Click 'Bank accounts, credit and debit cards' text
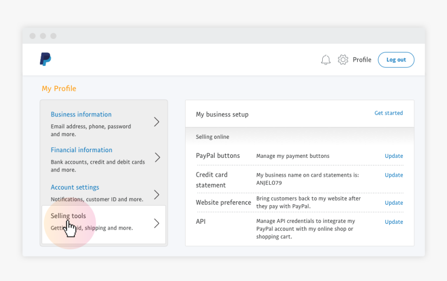 click(98, 166)
